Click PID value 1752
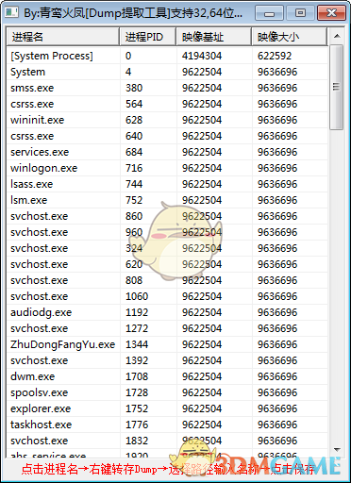 point(137,408)
